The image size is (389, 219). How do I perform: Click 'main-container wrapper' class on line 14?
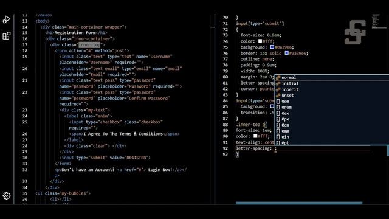(x=95, y=27)
